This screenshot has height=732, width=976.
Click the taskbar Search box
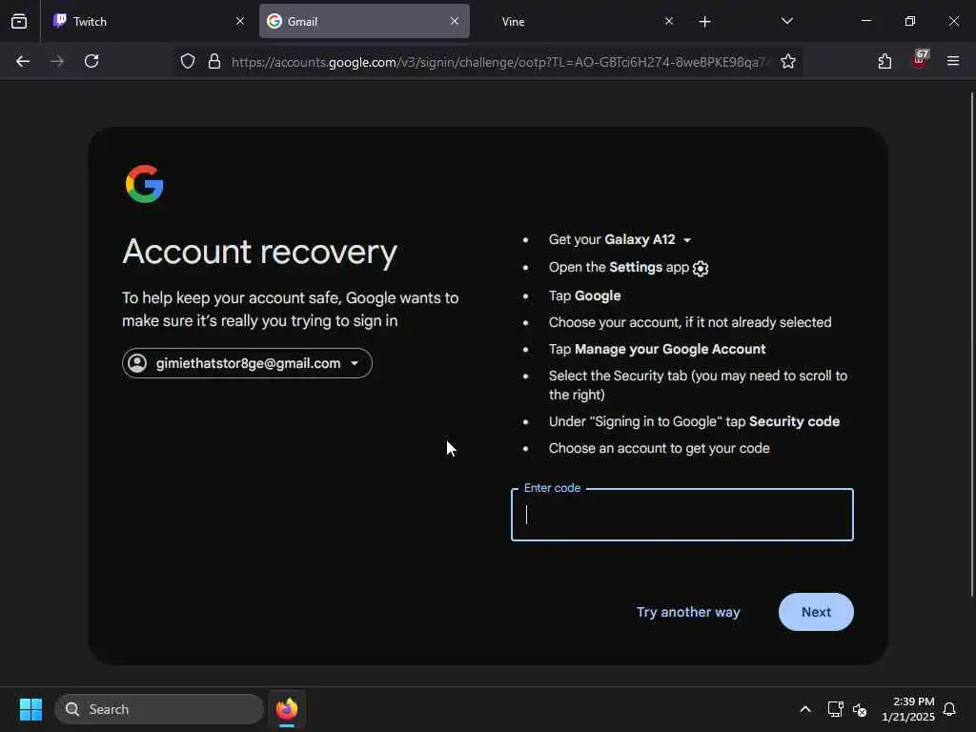[159, 709]
